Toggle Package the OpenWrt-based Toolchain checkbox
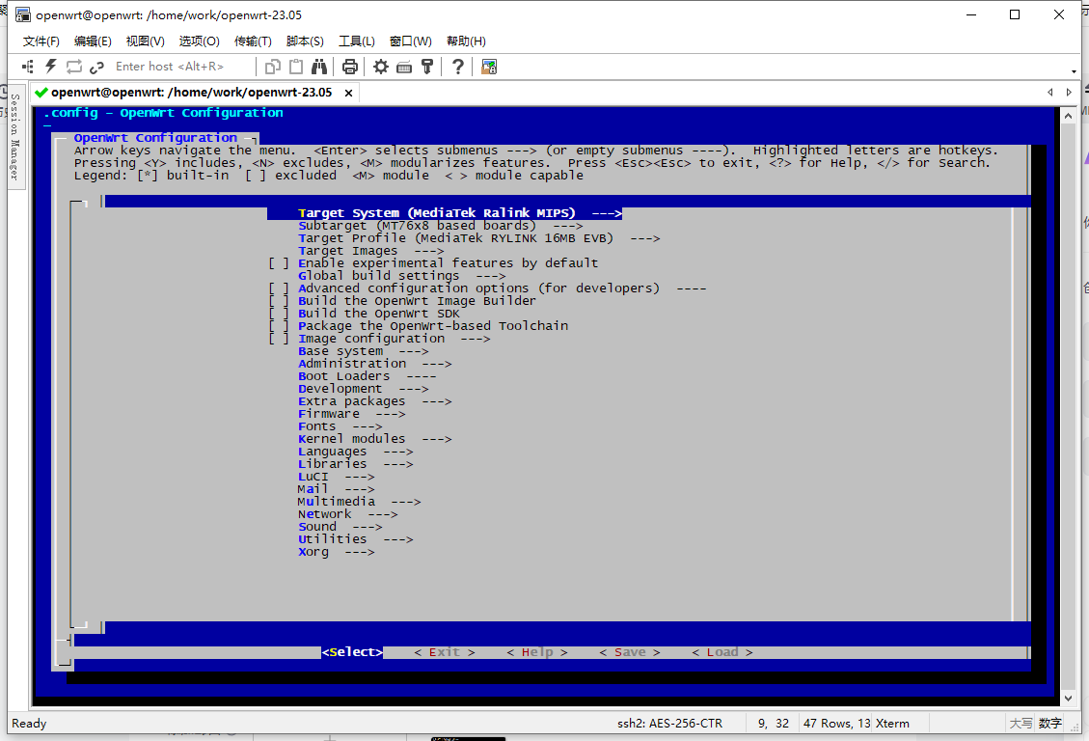 tap(279, 326)
